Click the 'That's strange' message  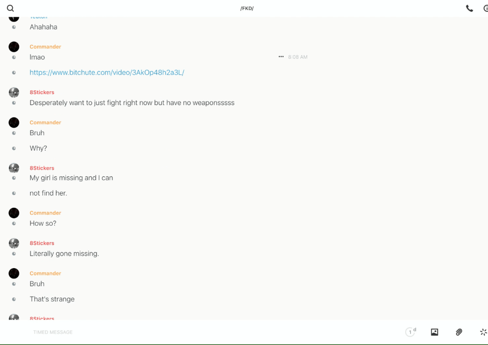tap(52, 299)
